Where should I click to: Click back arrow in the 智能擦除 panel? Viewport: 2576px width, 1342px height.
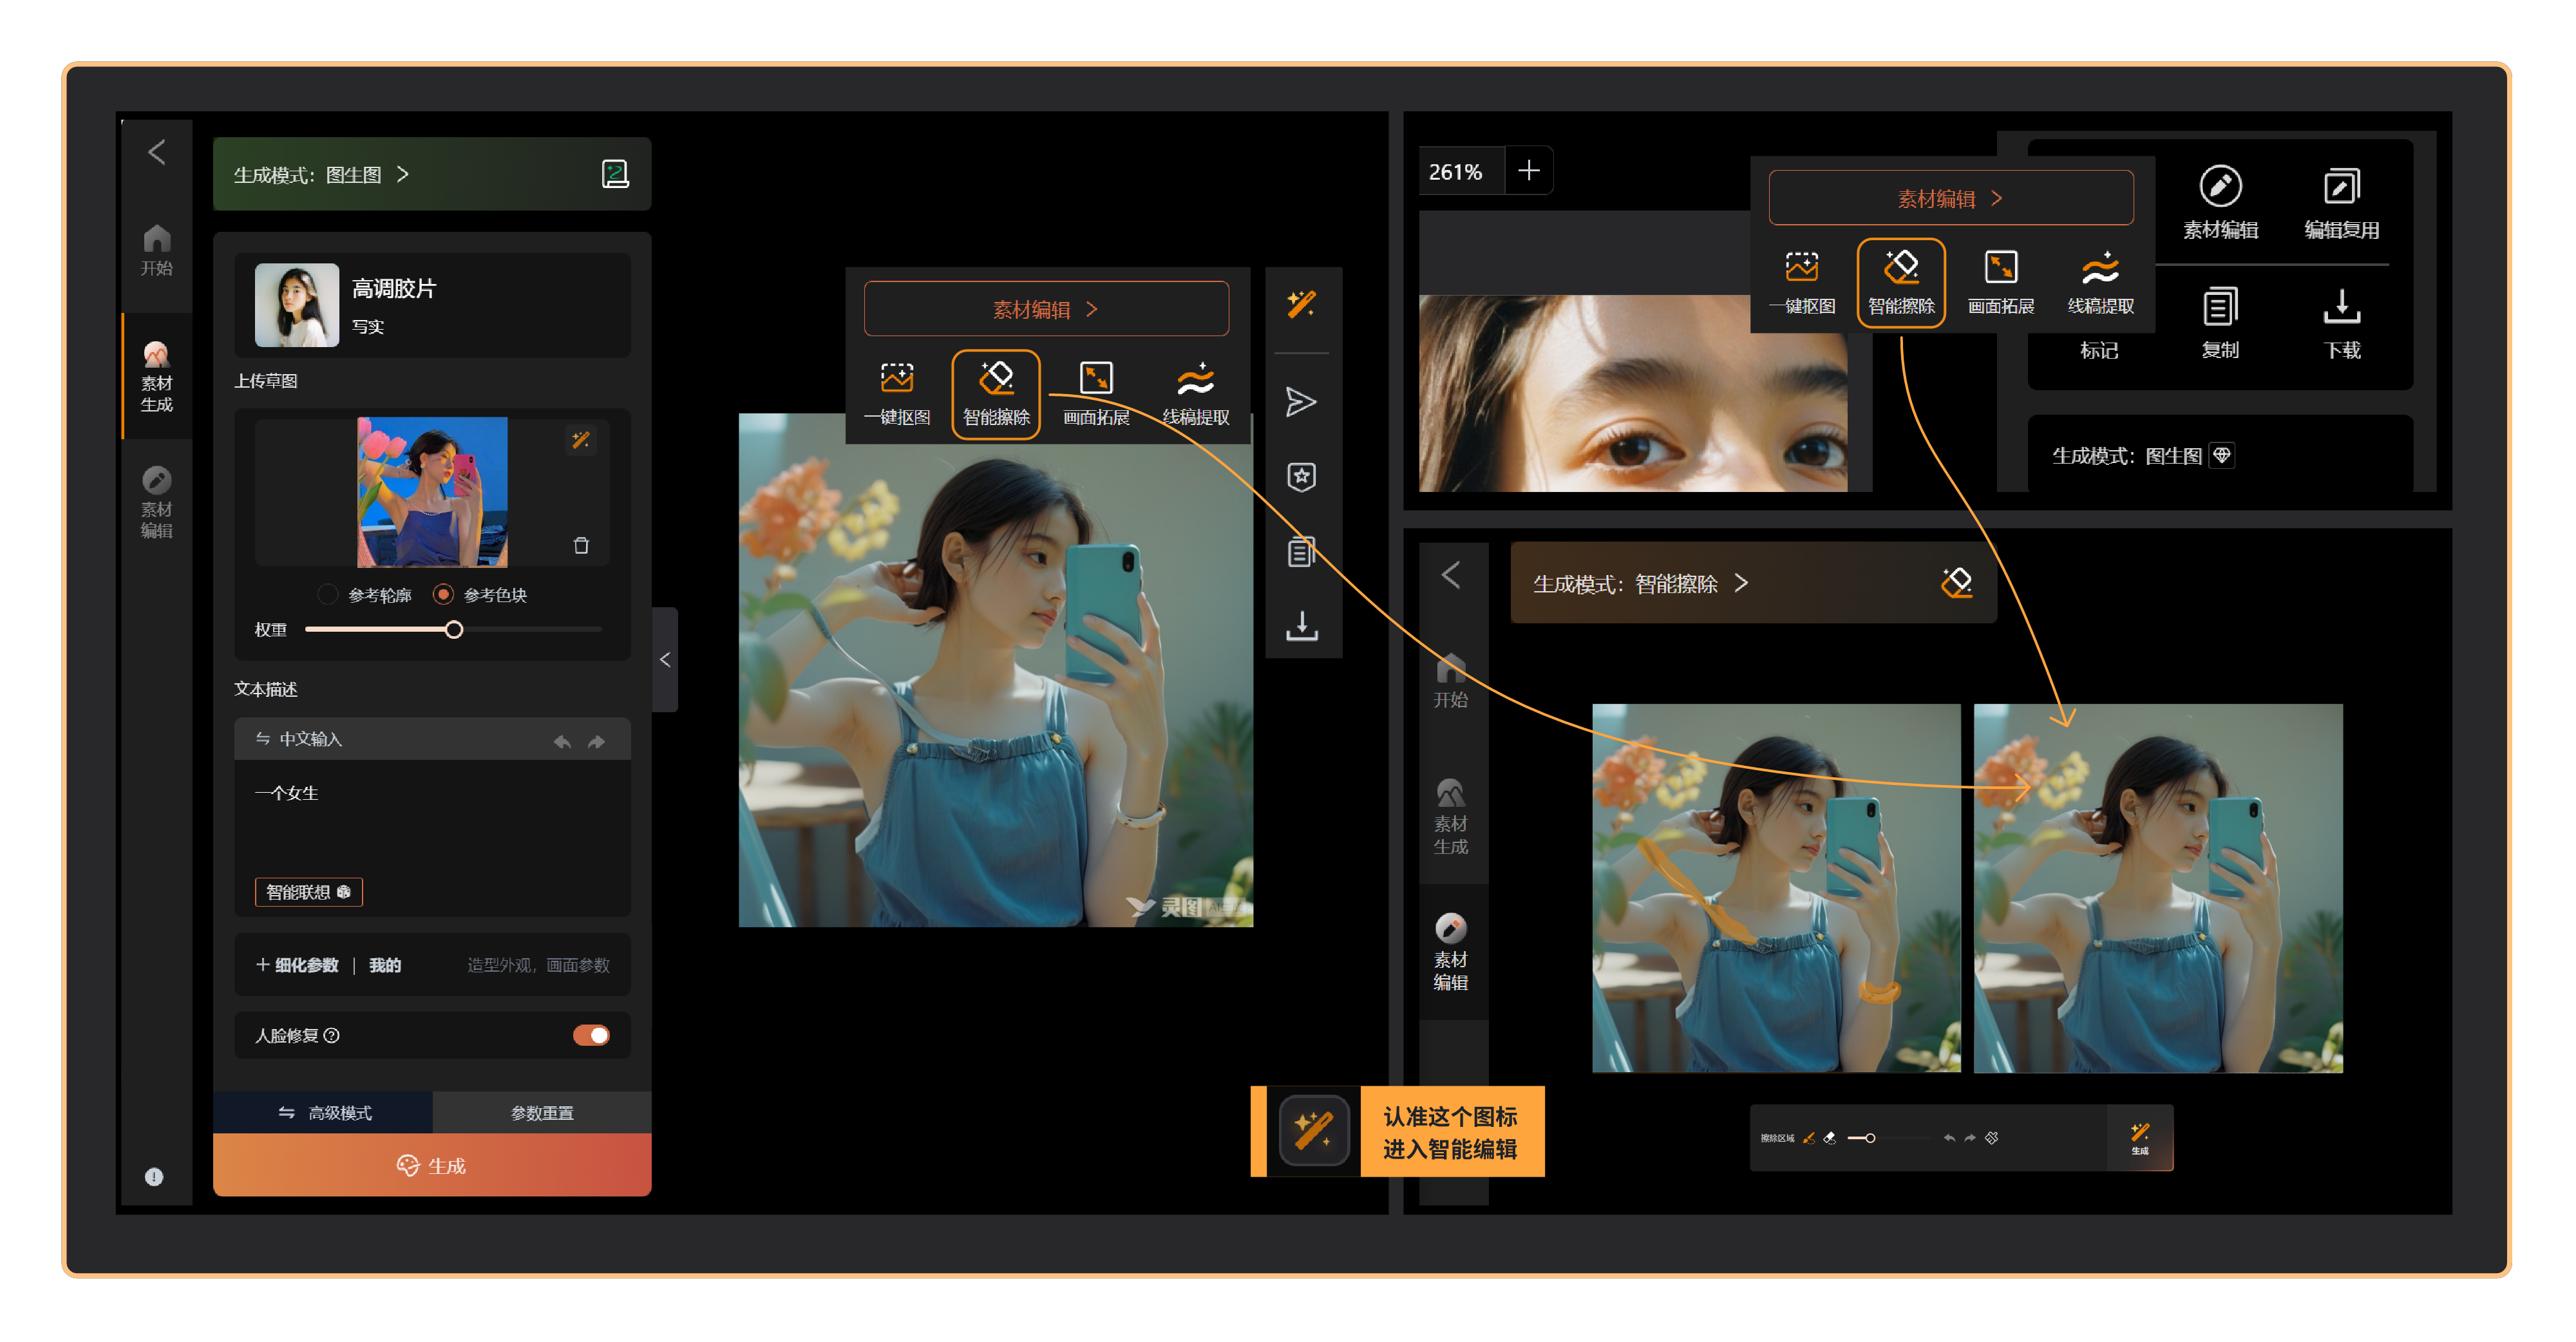click(1451, 575)
